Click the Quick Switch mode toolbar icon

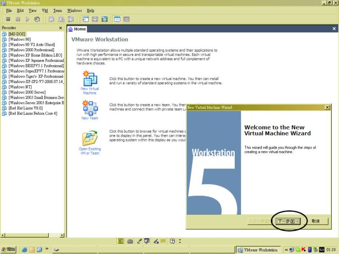click(x=95, y=19)
